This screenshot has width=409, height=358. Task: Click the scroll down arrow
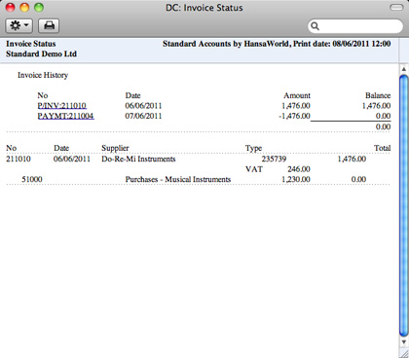click(404, 341)
